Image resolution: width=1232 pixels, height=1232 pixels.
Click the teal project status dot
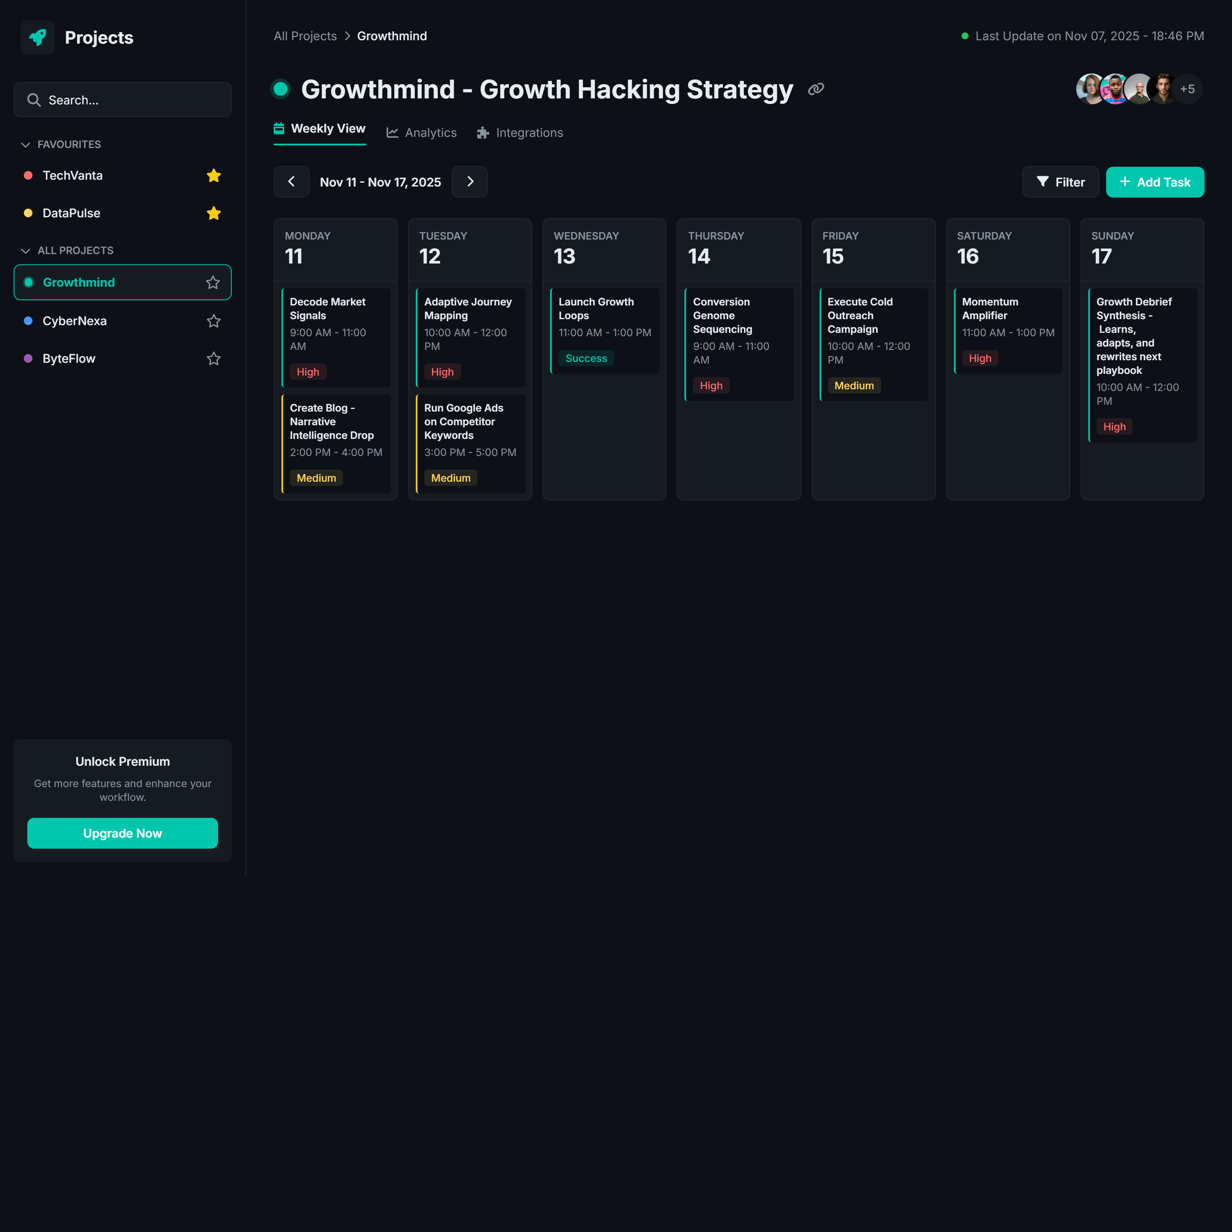pos(281,89)
